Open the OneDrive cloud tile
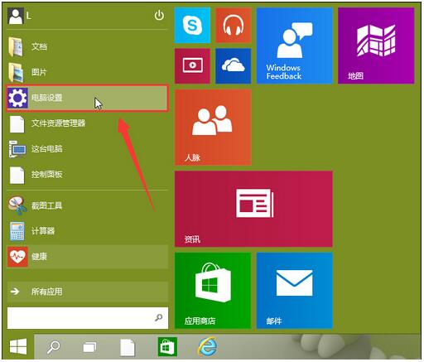 click(234, 65)
